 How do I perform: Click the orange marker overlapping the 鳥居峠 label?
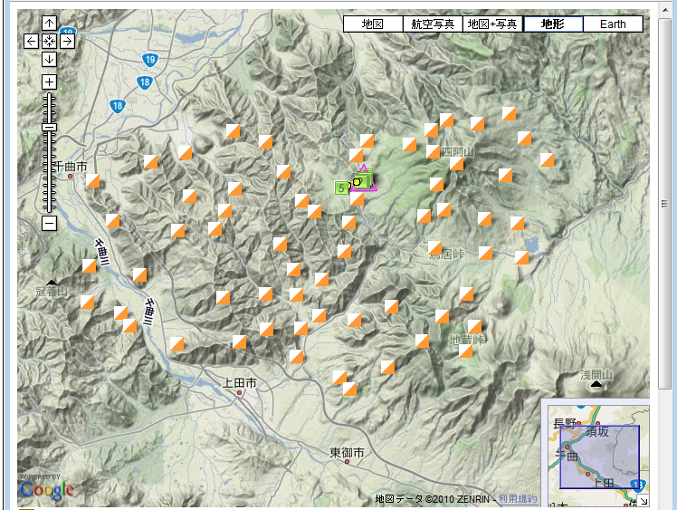434,248
